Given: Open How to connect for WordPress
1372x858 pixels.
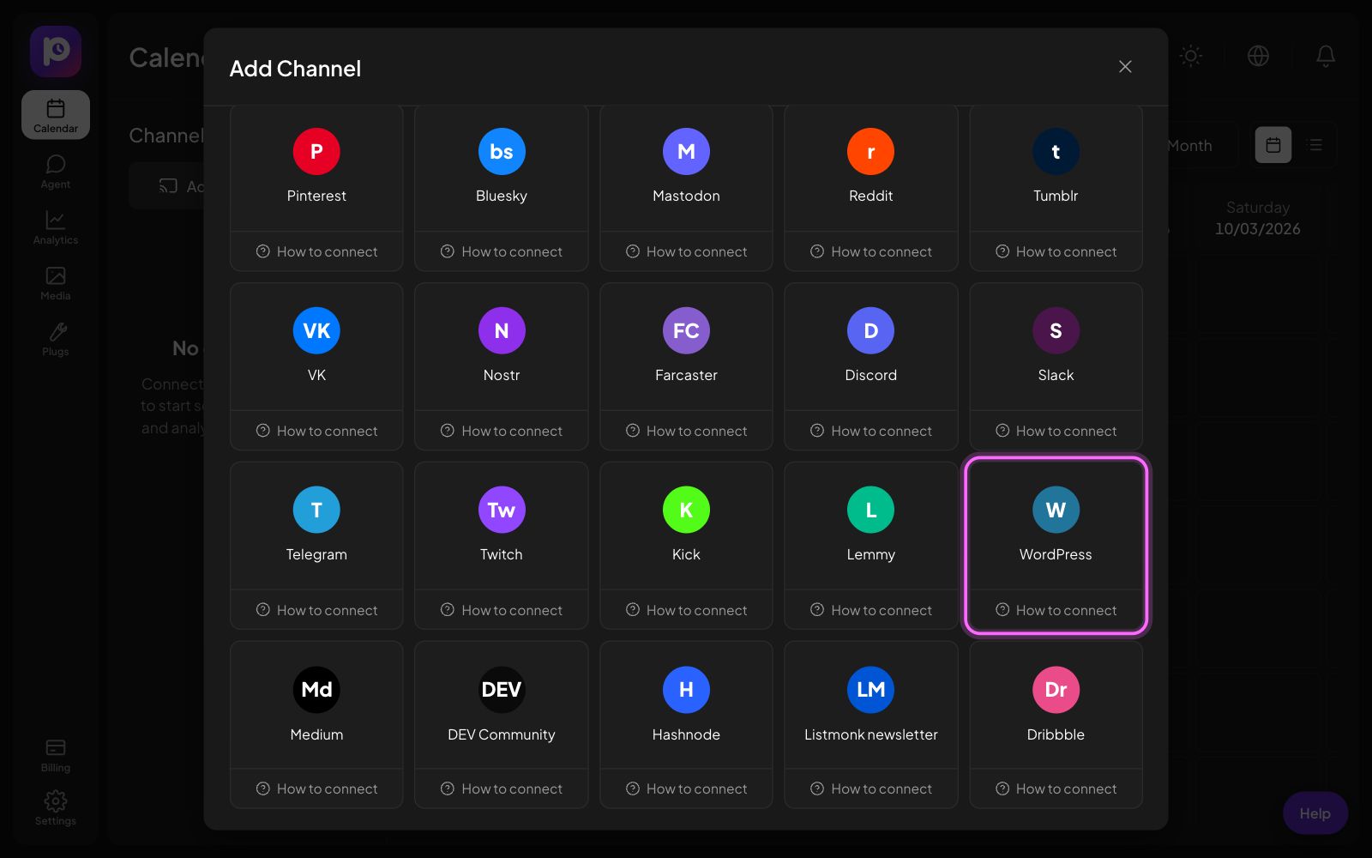Looking at the screenshot, I should click(x=1056, y=610).
